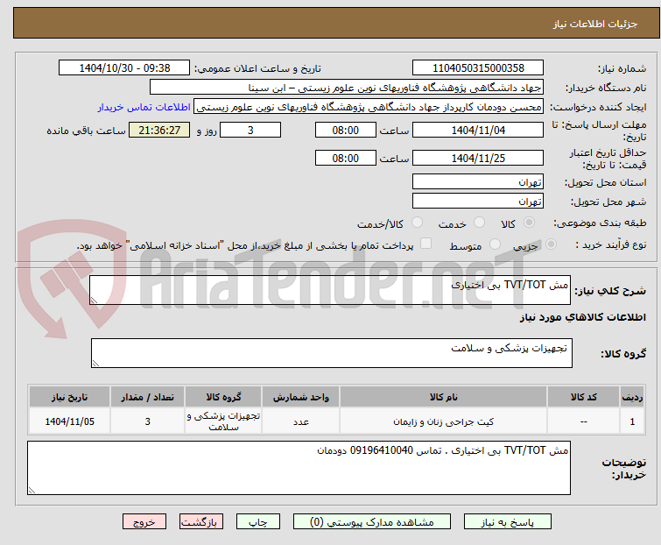The height and width of the screenshot is (545, 661).
Task: Select the کالا/خدمت radio button
Action: pyautogui.click(x=417, y=223)
